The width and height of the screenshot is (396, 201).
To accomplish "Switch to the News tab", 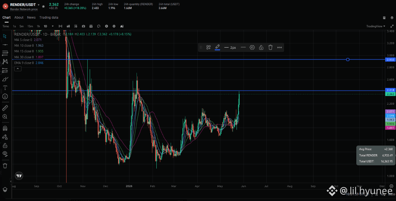I will coord(31,17).
